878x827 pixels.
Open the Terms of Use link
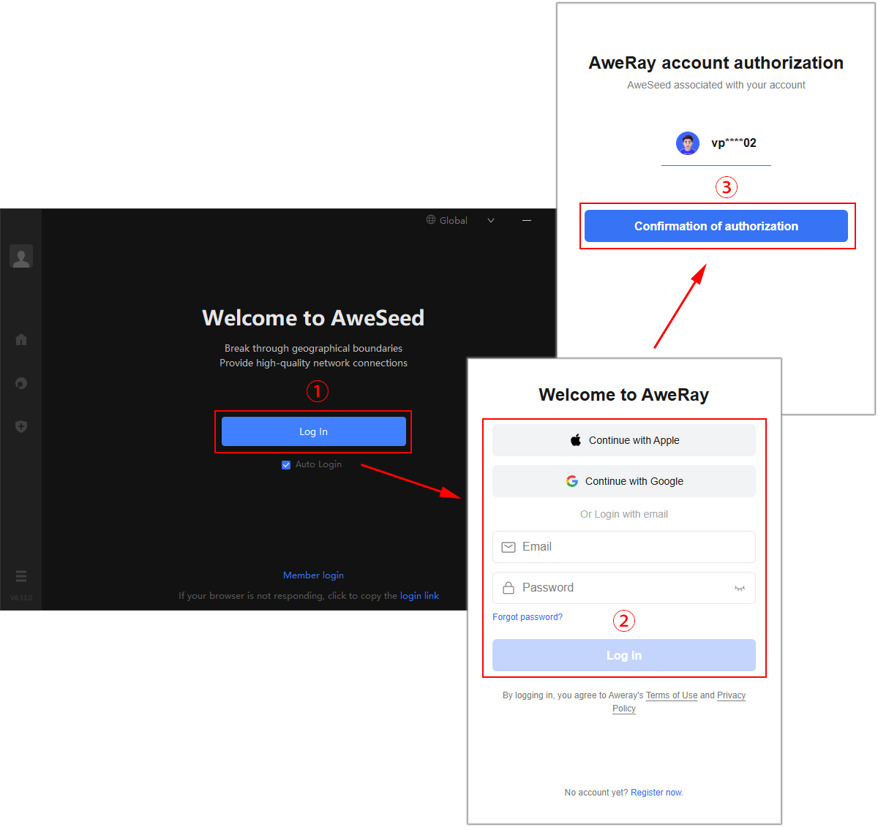click(x=672, y=695)
